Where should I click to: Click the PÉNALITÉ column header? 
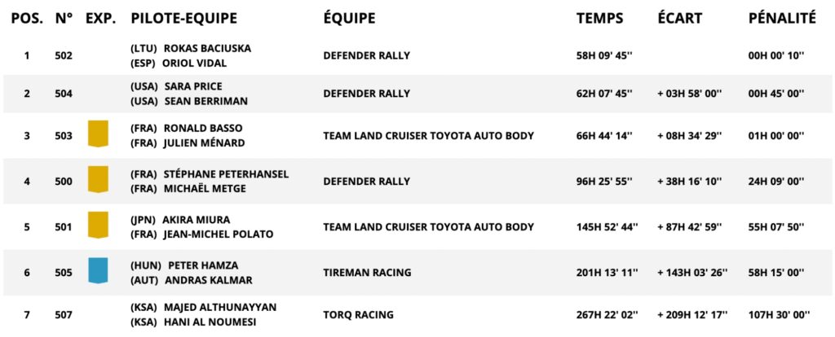click(782, 18)
